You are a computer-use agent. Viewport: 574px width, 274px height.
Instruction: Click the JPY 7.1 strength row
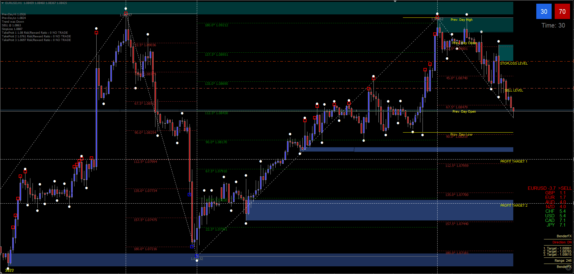(556, 225)
